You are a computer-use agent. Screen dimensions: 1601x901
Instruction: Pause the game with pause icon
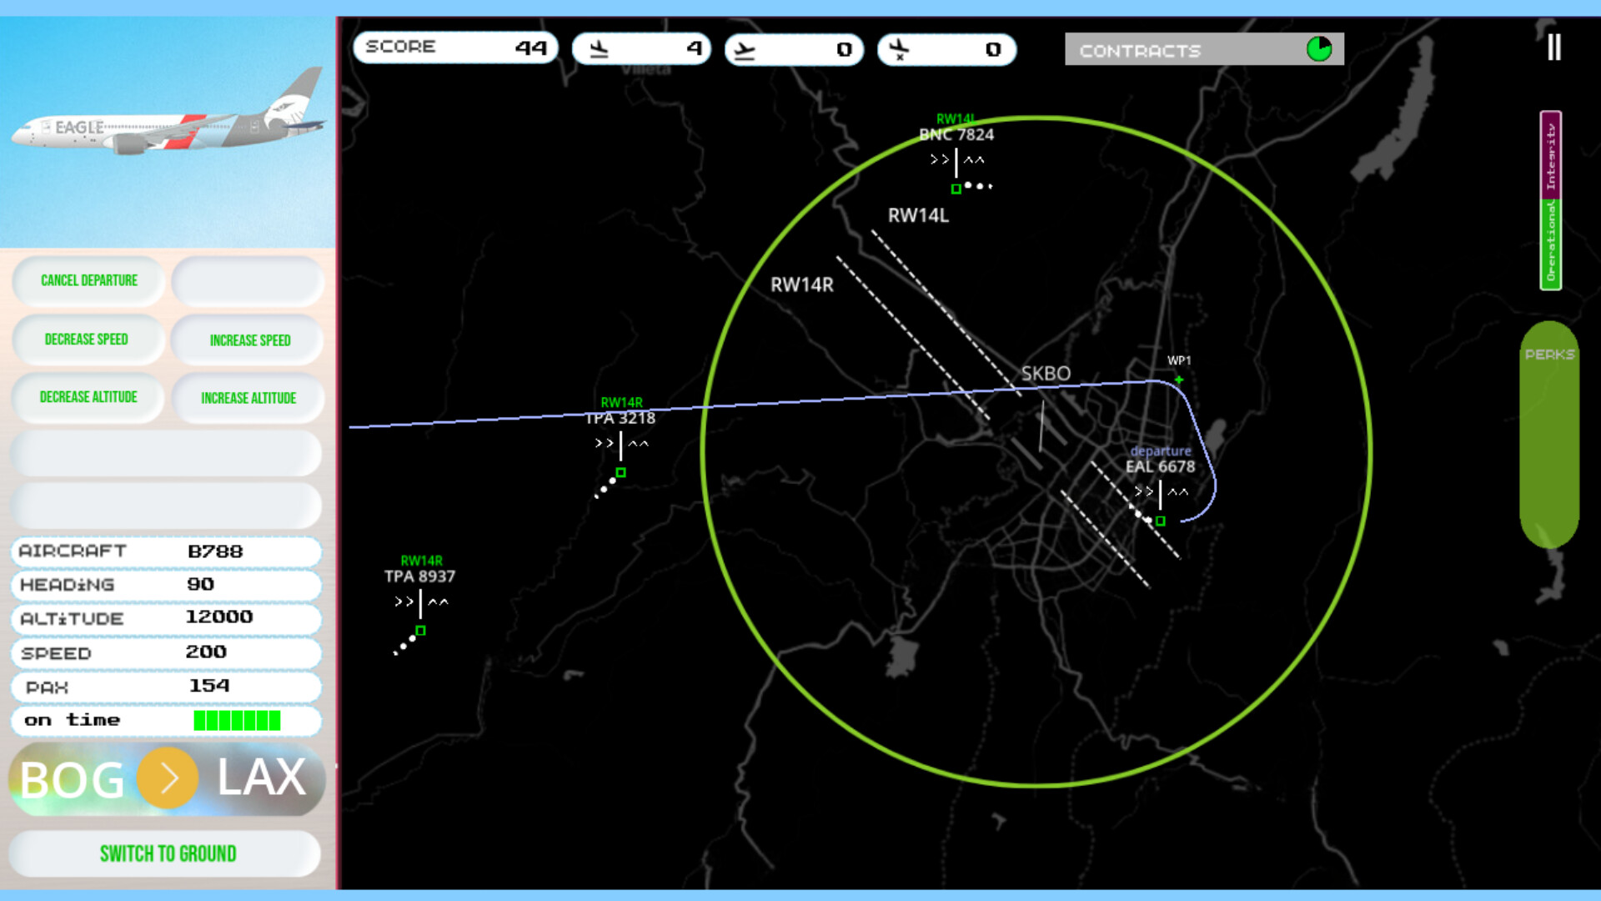1553,48
